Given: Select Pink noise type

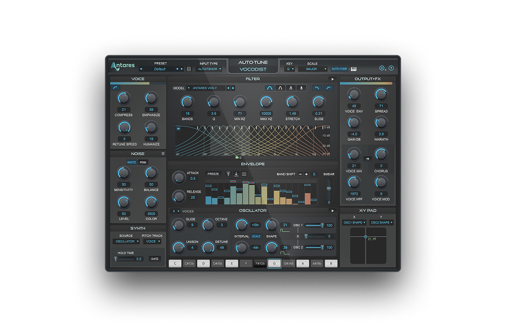Looking at the screenshot, I should tap(143, 162).
